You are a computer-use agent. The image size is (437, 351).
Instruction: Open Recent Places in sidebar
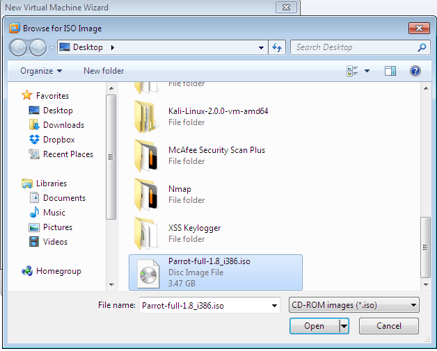[x=68, y=154]
